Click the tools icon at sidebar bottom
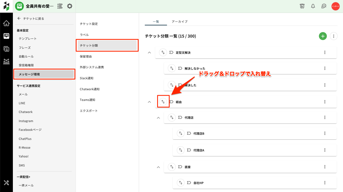This screenshot has height=192, width=343. [x=6, y=183]
